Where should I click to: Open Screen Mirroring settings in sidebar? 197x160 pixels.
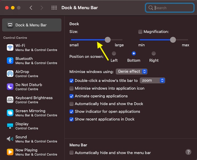32,113
